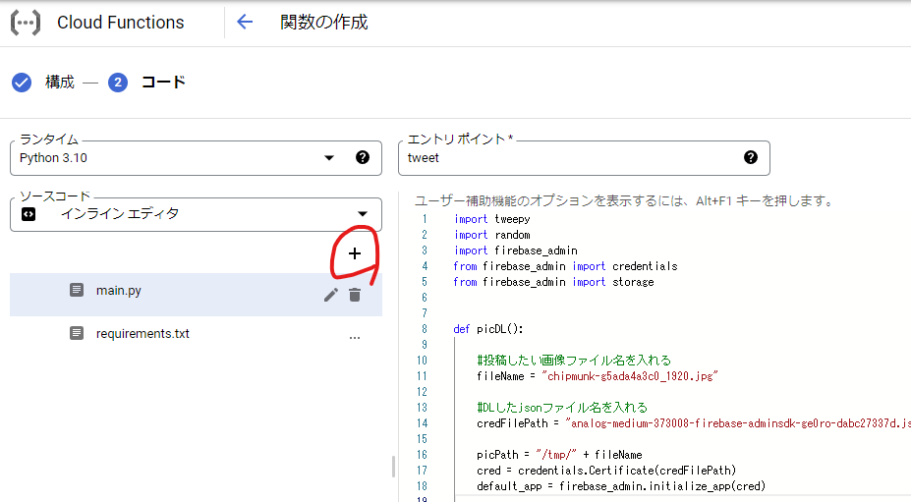Add a new file with plus icon
Image resolution: width=911 pixels, height=502 pixels.
(355, 253)
